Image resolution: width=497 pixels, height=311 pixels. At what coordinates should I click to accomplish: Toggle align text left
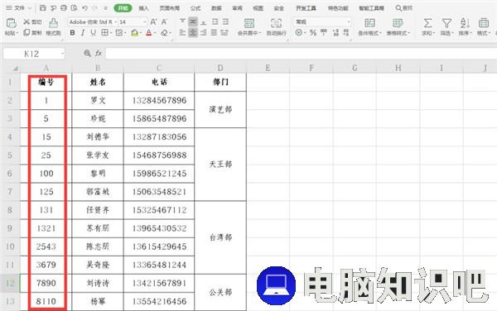tap(182, 32)
